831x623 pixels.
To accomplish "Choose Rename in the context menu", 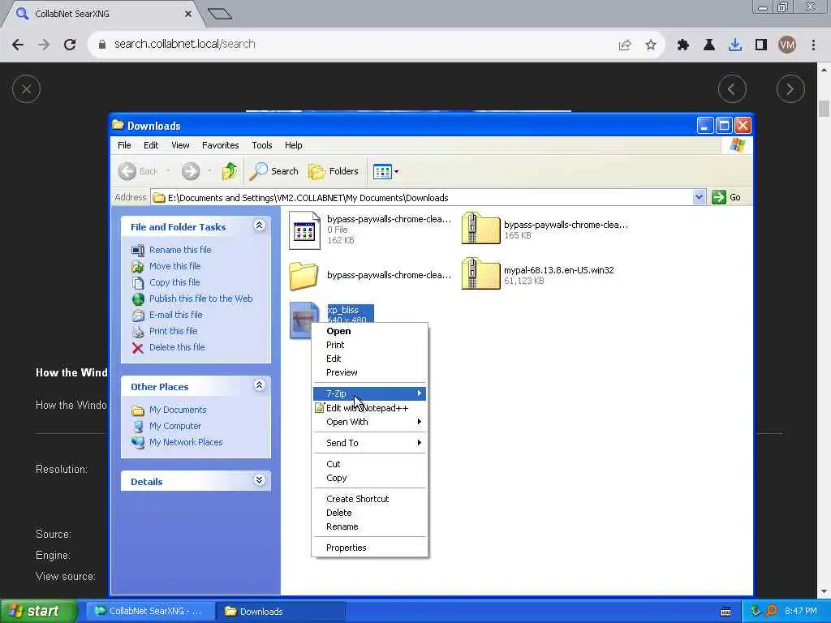I will point(369,526).
